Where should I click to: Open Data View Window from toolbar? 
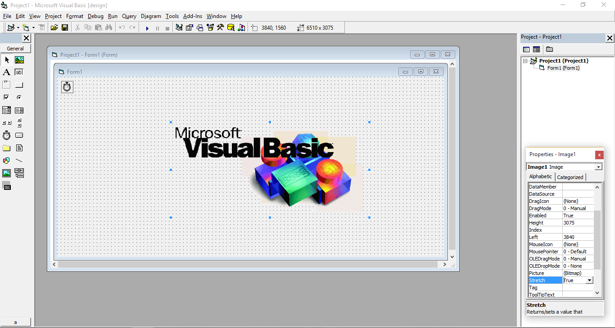231,28
